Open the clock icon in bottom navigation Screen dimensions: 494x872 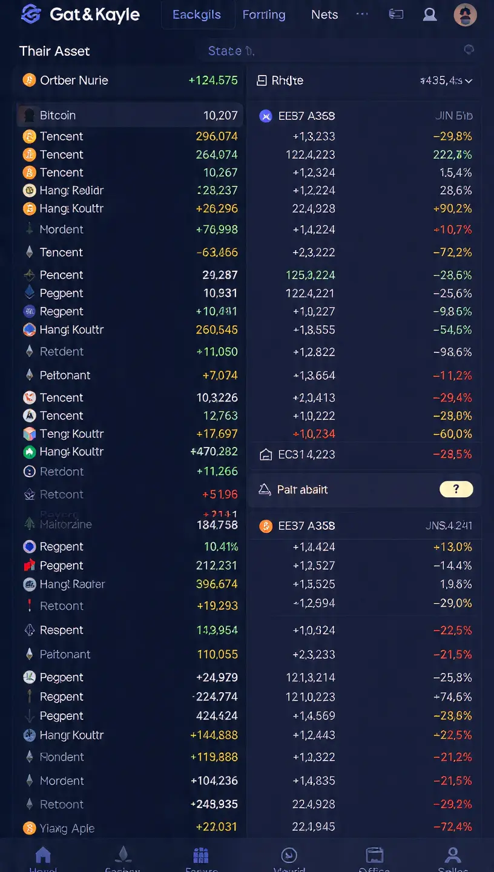point(289,855)
